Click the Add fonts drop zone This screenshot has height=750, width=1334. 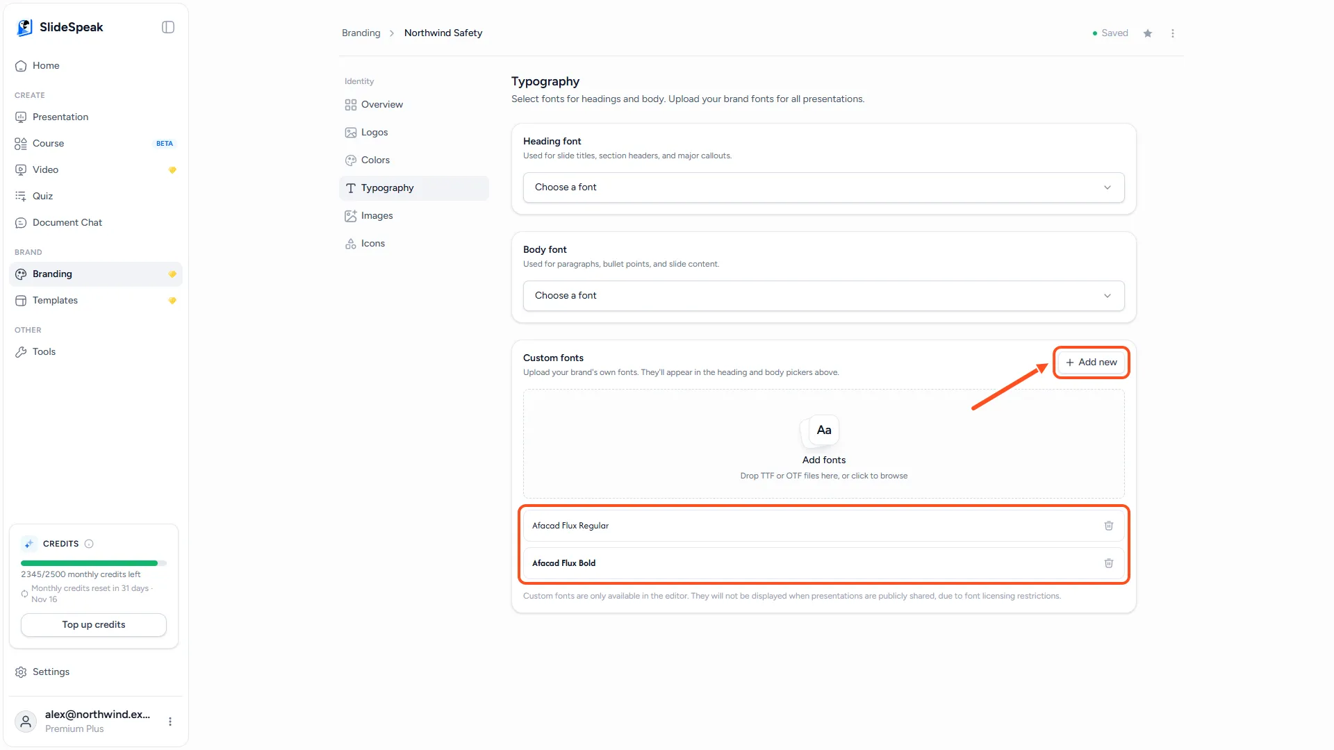point(824,444)
